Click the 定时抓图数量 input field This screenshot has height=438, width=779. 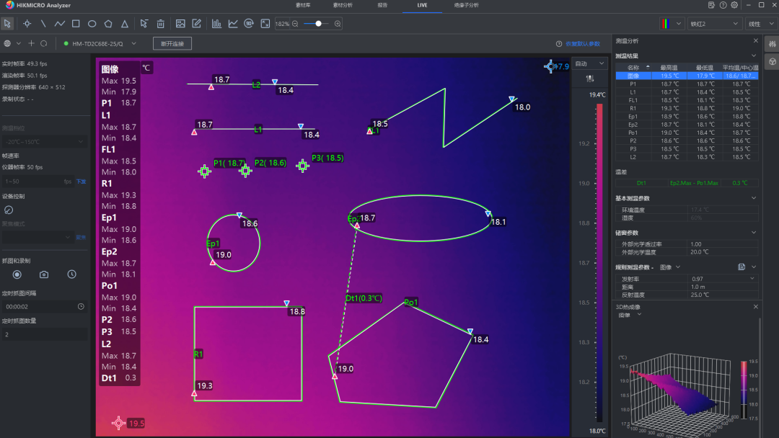pyautogui.click(x=45, y=334)
